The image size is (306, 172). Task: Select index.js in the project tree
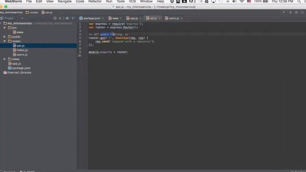(x=20, y=50)
